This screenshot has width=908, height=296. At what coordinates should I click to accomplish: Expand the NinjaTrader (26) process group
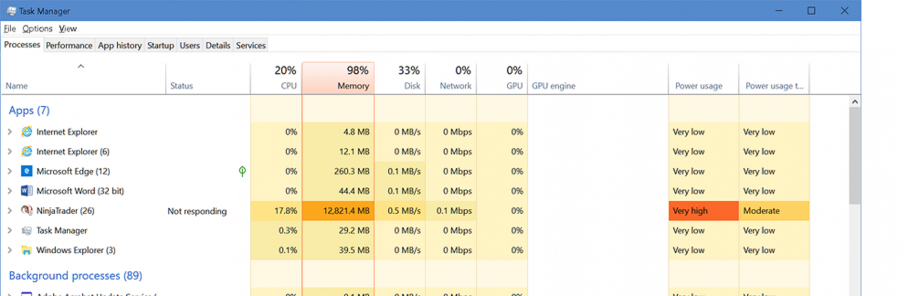(x=9, y=210)
